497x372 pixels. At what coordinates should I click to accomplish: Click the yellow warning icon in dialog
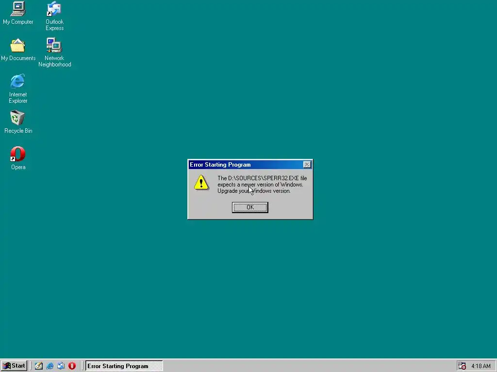(201, 183)
